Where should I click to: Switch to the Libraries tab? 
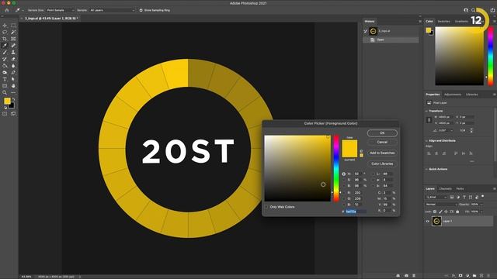pyautogui.click(x=471, y=95)
